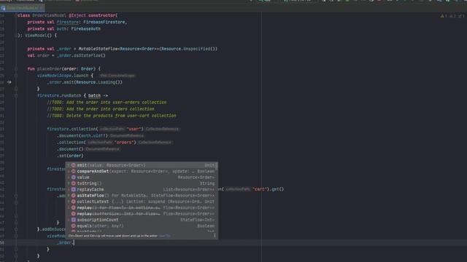Select toString() in the autocomplete popup

pos(141,183)
